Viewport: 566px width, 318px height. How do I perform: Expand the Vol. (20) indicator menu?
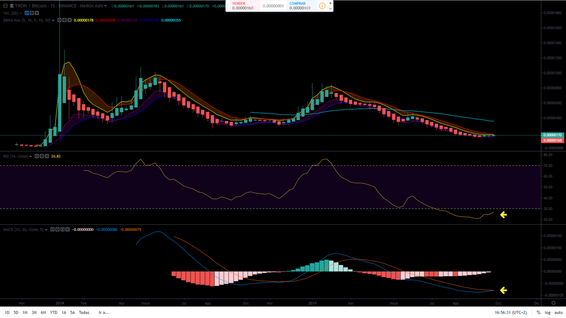coord(20,13)
